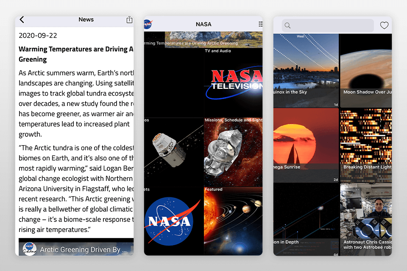The height and width of the screenshot is (271, 407).
Task: Open the Warming Temperatures Arctic Greening banner
Action: [203, 41]
